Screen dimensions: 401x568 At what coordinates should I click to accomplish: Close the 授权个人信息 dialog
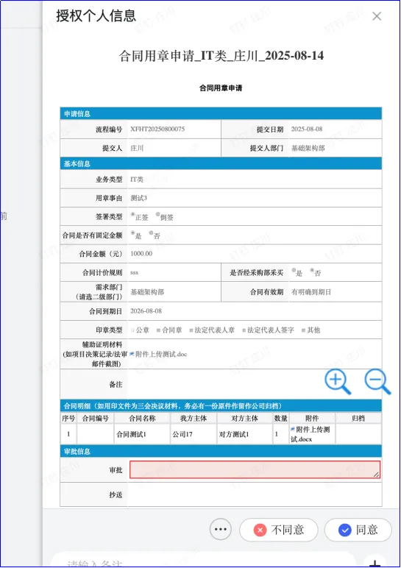tap(377, 16)
